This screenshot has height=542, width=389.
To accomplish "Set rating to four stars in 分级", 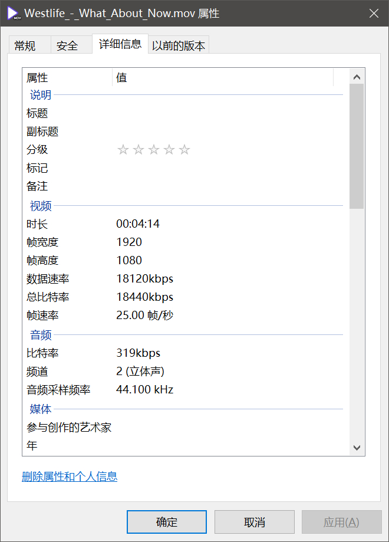I will click(169, 150).
